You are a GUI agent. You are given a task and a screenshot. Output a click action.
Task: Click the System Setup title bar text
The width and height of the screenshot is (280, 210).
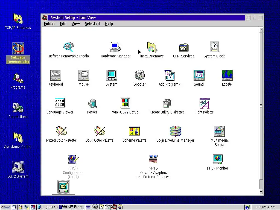pyautogui.click(x=73, y=17)
